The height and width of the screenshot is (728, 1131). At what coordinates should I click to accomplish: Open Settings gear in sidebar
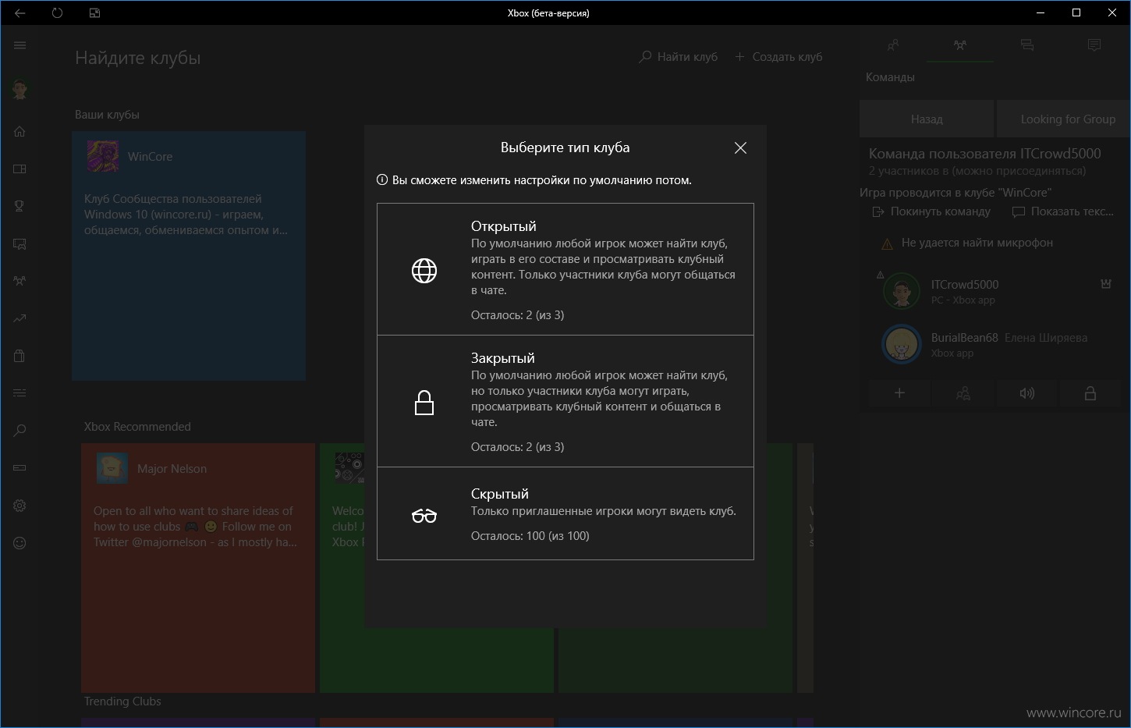point(20,506)
